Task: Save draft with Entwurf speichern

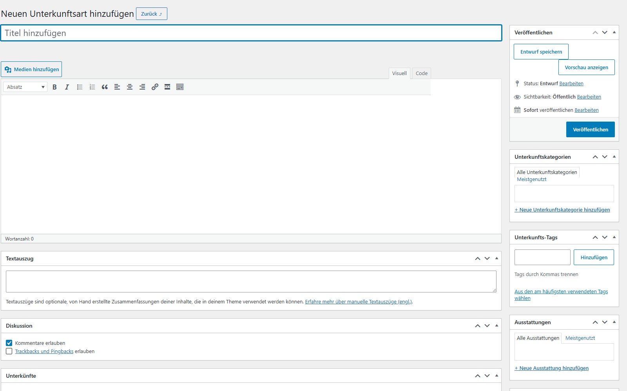Action: [x=541, y=52]
